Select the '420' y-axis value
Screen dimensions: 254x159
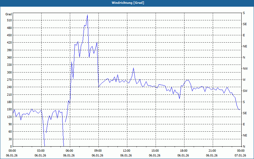click(10, 43)
